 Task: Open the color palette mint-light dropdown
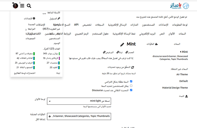pos(79,101)
